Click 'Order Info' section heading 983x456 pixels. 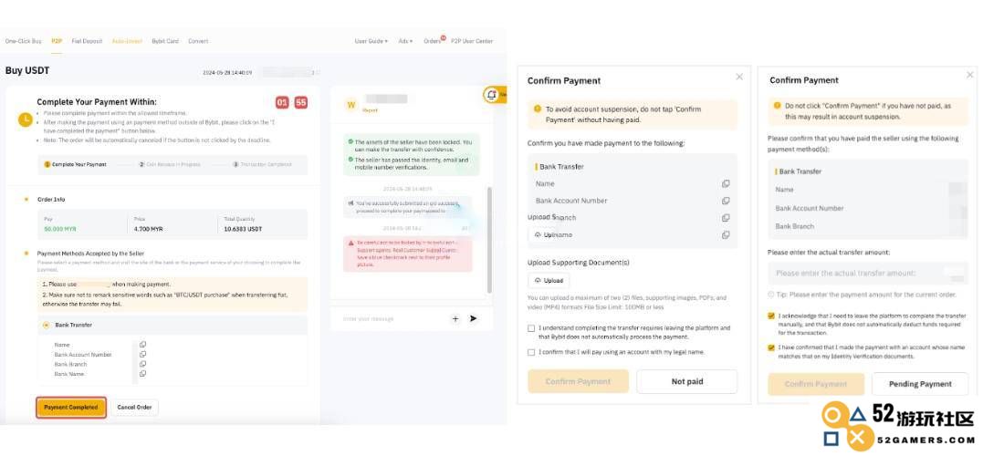point(51,199)
